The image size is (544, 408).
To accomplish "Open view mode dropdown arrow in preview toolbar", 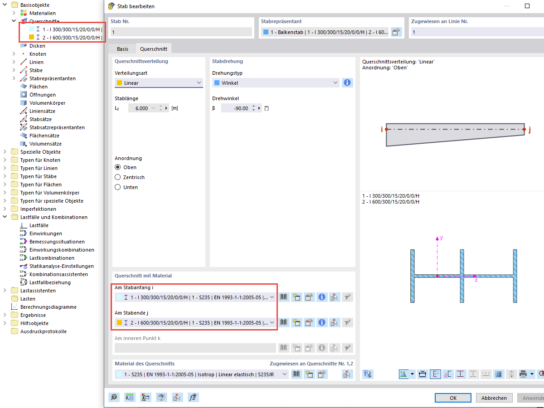I will click(412, 374).
